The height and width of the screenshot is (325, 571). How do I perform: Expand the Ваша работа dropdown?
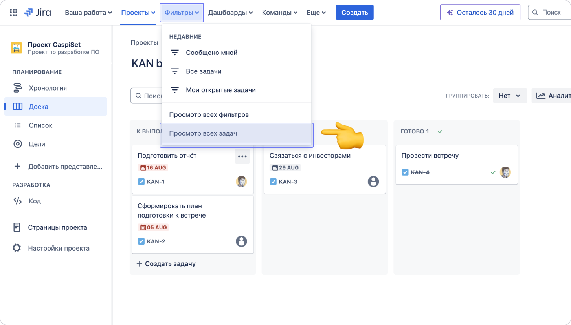(x=88, y=13)
